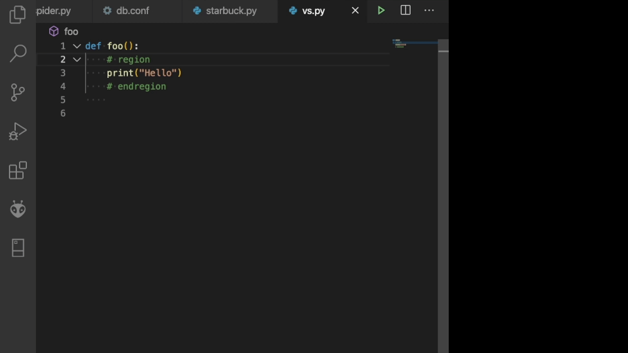Image resolution: width=628 pixels, height=353 pixels.
Task: Select the robot extension icon in sidebar
Action: pyautogui.click(x=18, y=209)
